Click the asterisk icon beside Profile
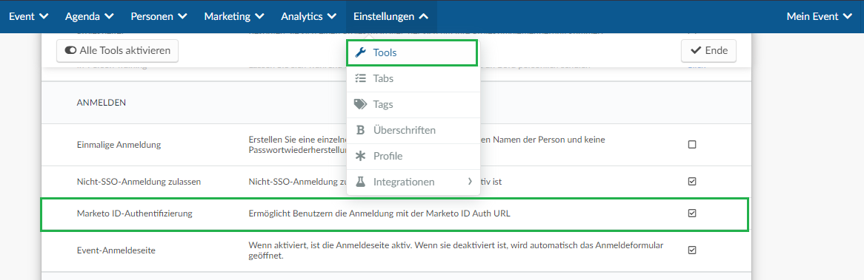Screen dimensions: 864x280 tap(360, 156)
